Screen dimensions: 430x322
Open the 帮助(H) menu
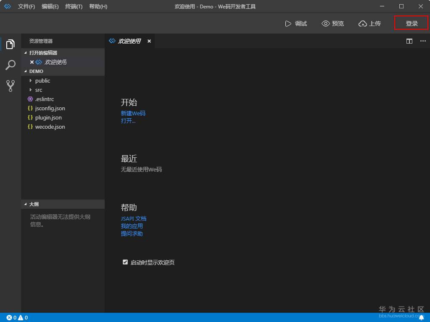[x=98, y=7]
